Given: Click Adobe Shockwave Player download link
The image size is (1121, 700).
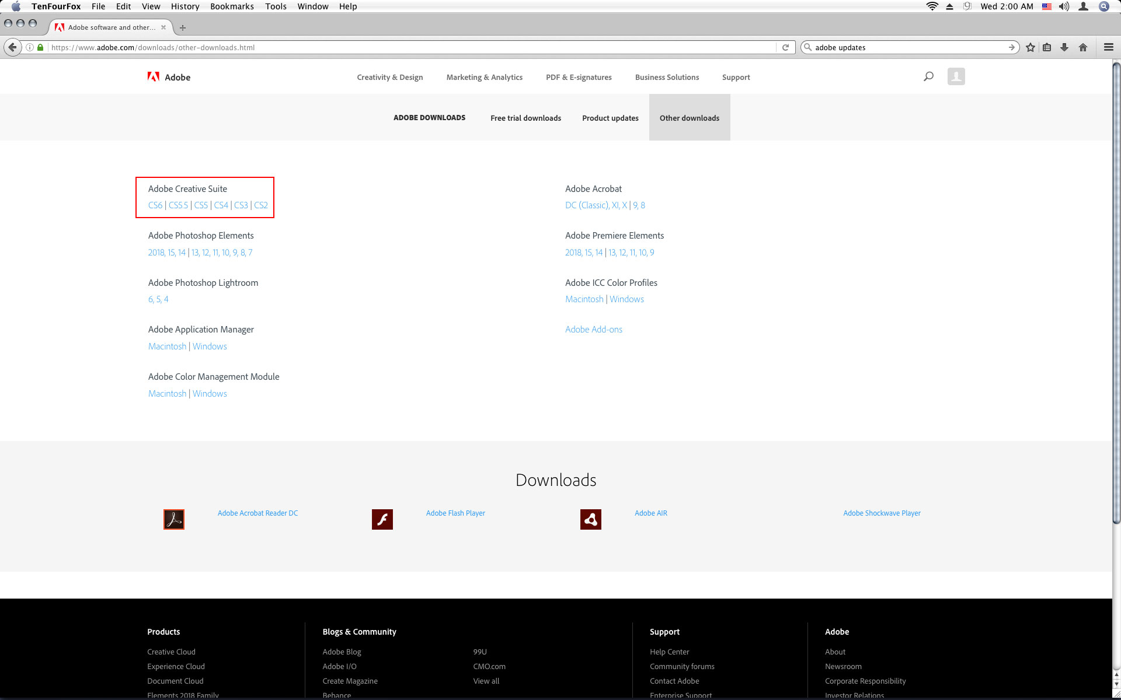Looking at the screenshot, I should (x=881, y=513).
